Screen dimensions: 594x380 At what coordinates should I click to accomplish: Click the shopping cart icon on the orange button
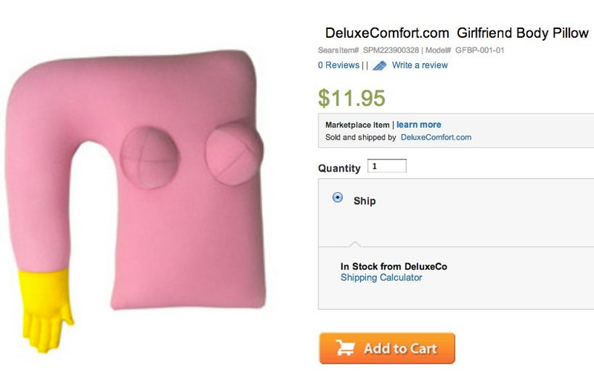point(345,347)
